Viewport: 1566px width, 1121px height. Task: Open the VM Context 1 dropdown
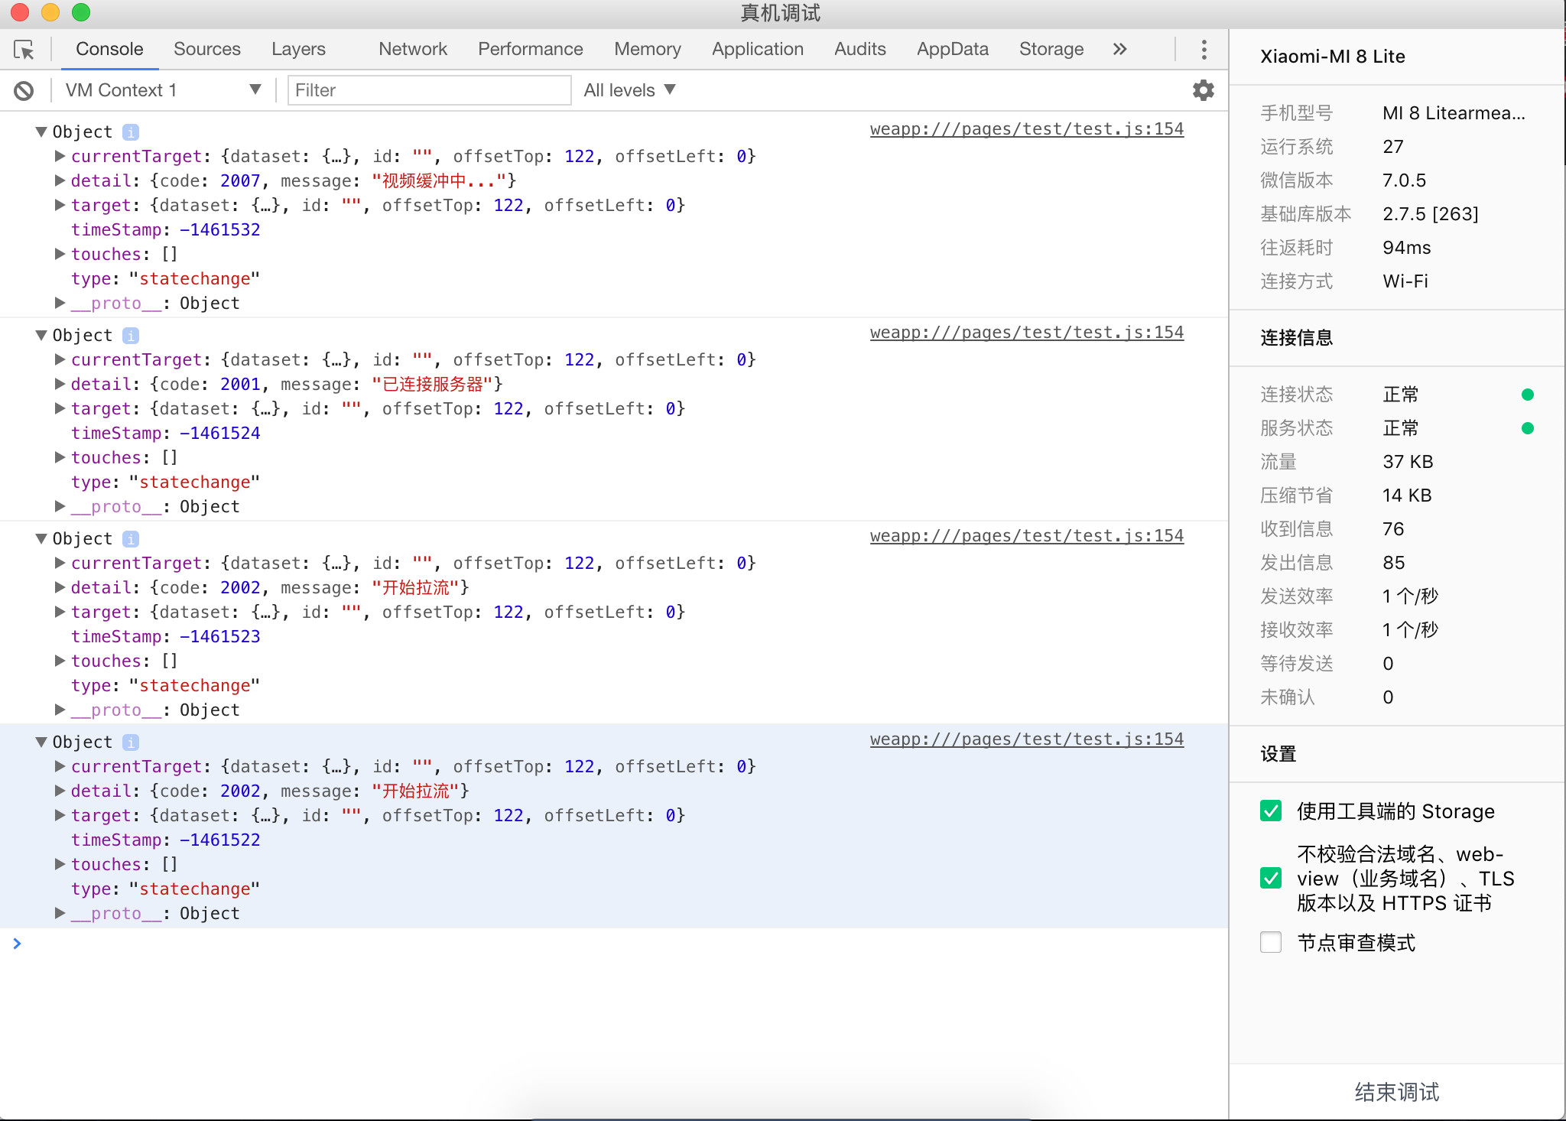[163, 90]
